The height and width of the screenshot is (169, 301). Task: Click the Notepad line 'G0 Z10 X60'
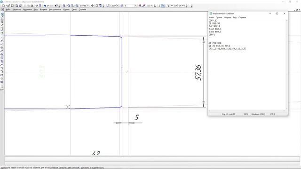[x=215, y=43]
